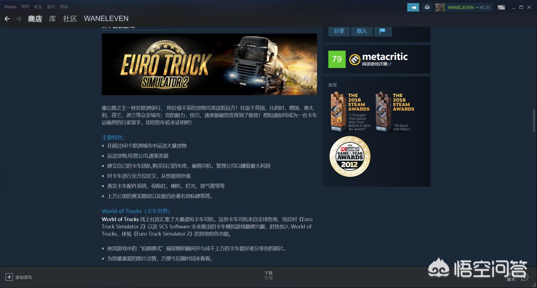Select the "Sit Back and Relax" award
The height and width of the screenshot is (288, 537).
tap(395, 112)
